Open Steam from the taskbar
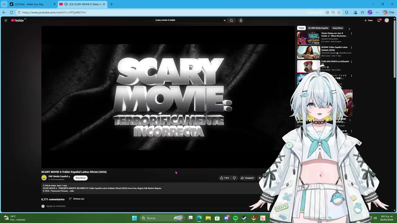 coord(244,218)
